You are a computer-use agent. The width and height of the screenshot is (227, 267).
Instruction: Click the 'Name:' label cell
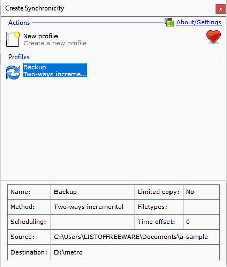(29, 192)
